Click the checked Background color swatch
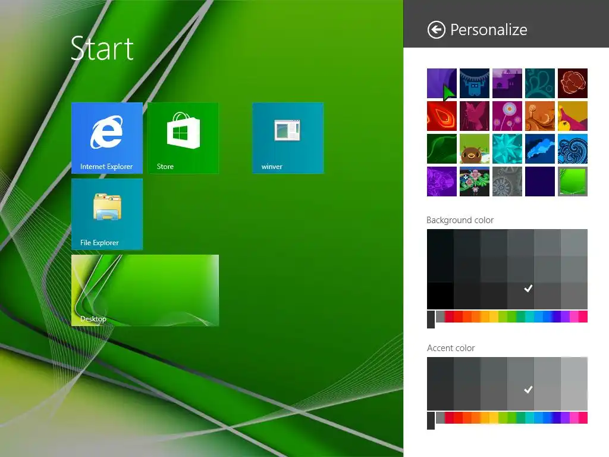 520,296
